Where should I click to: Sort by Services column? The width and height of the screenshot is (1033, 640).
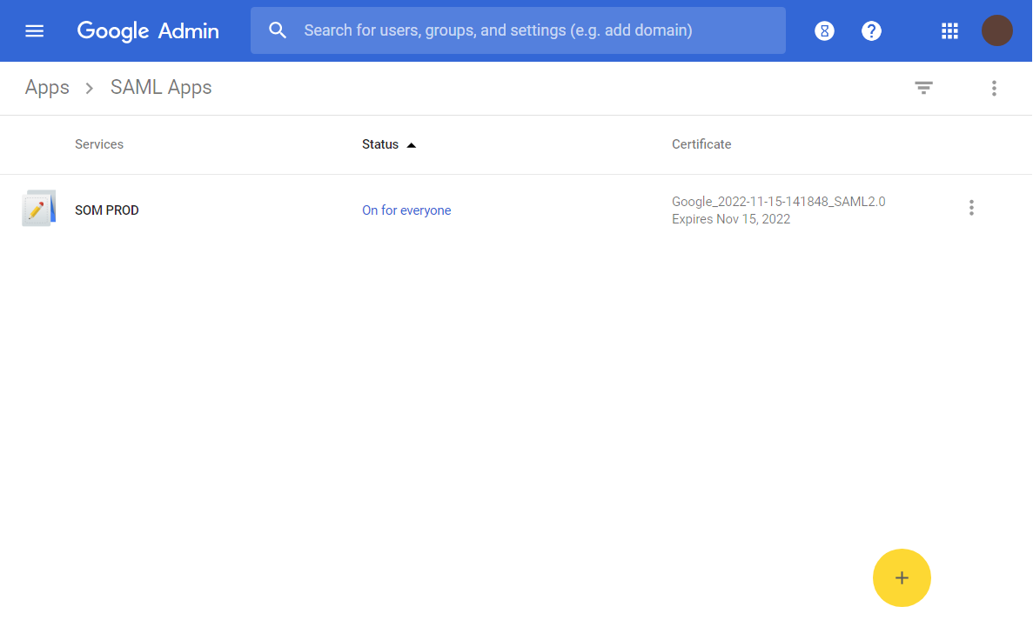click(99, 144)
